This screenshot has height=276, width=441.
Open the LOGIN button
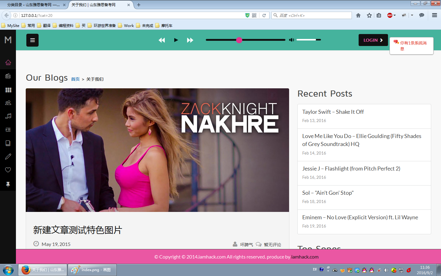pyautogui.click(x=373, y=40)
